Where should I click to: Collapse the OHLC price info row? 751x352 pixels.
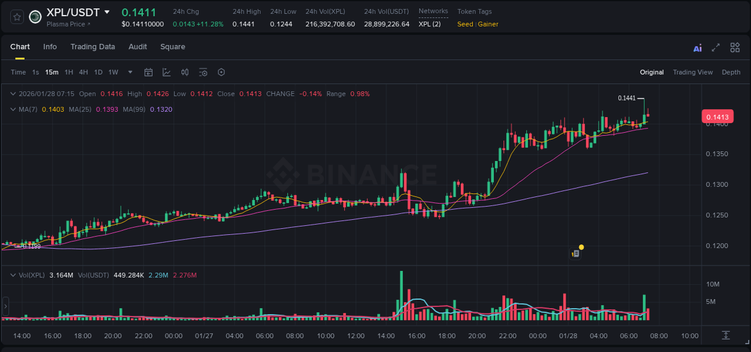(13, 94)
